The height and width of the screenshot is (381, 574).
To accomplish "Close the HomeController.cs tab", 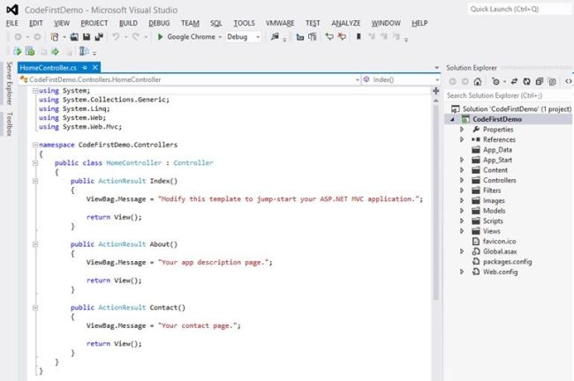I will [94, 67].
